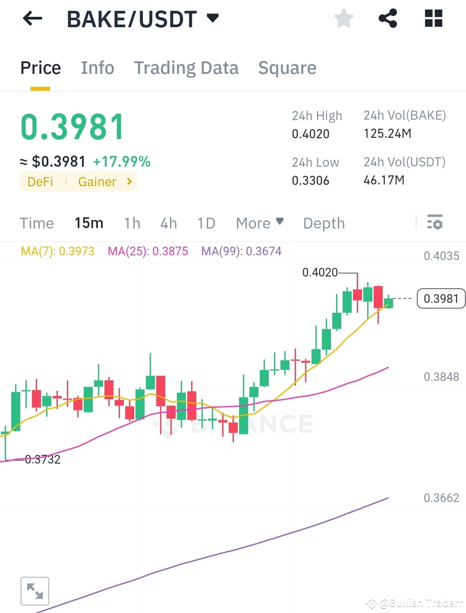Image resolution: width=466 pixels, height=613 pixels.
Task: Expand the More timeframe options
Action: coord(259,223)
